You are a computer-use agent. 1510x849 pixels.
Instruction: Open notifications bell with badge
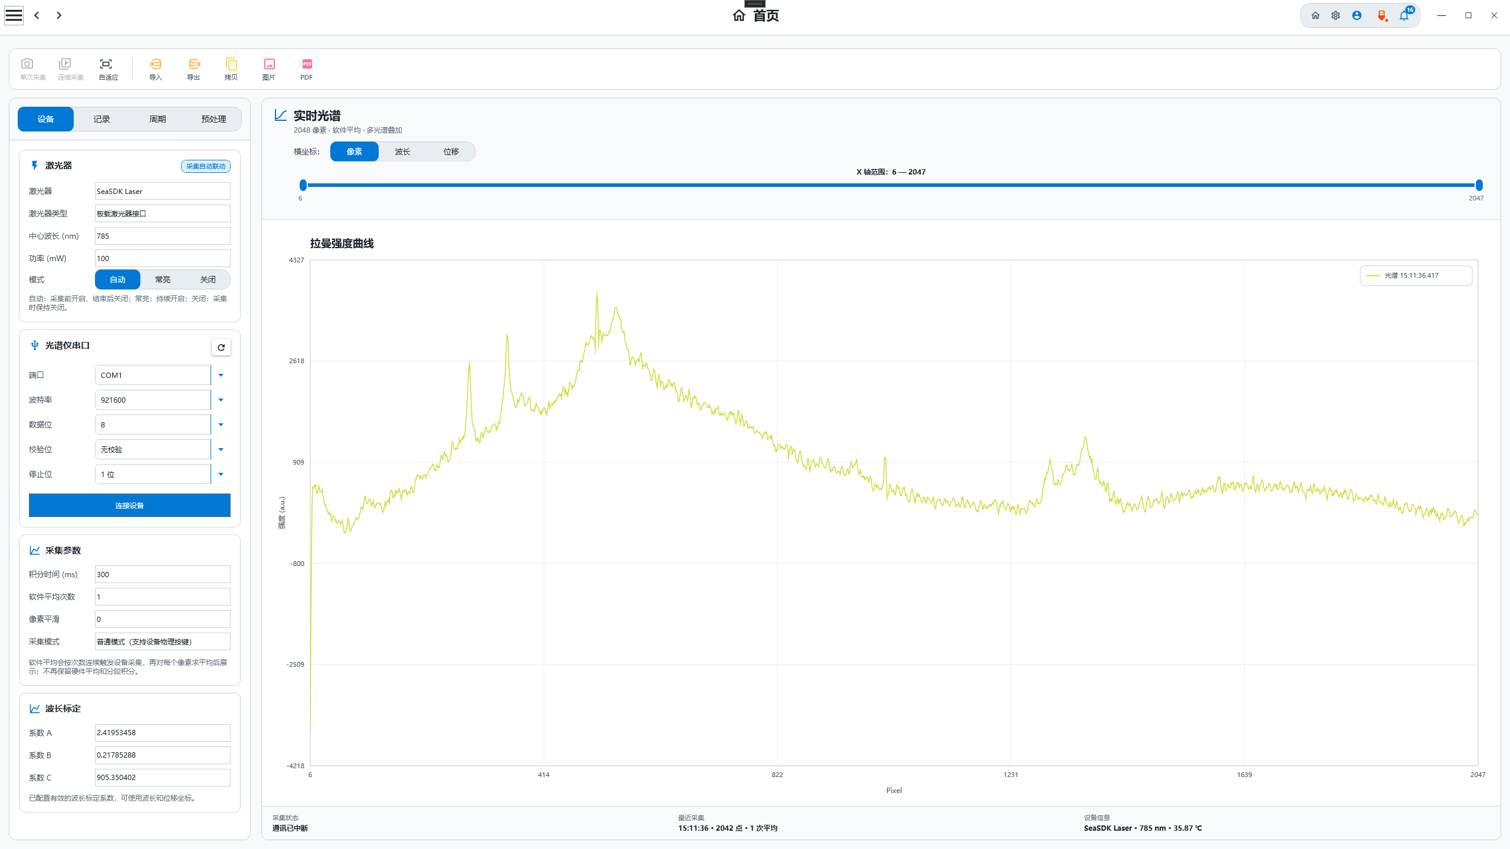pyautogui.click(x=1404, y=15)
